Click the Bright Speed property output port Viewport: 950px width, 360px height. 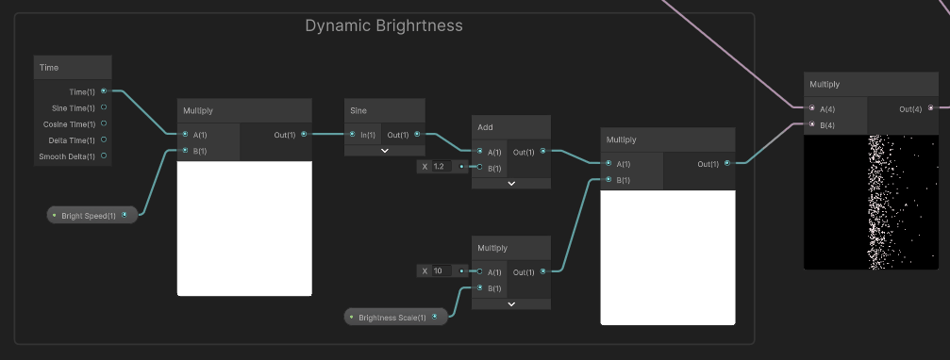tap(125, 215)
